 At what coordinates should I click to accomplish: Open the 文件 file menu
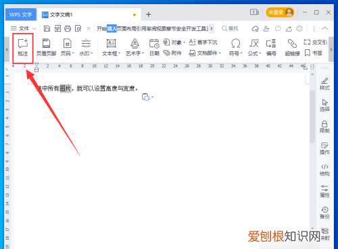[x=23, y=28]
